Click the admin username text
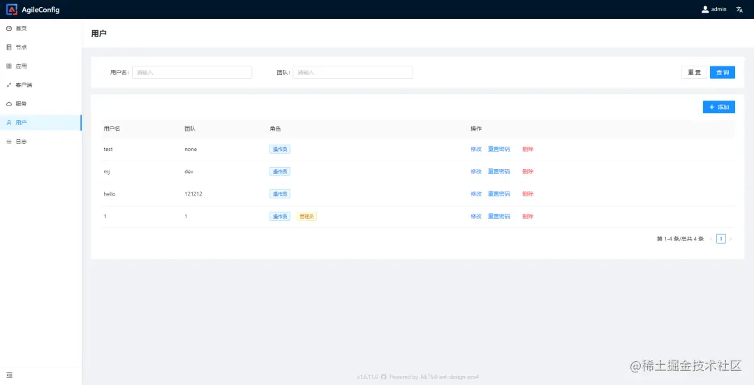This screenshot has width=754, height=385. 719,9
